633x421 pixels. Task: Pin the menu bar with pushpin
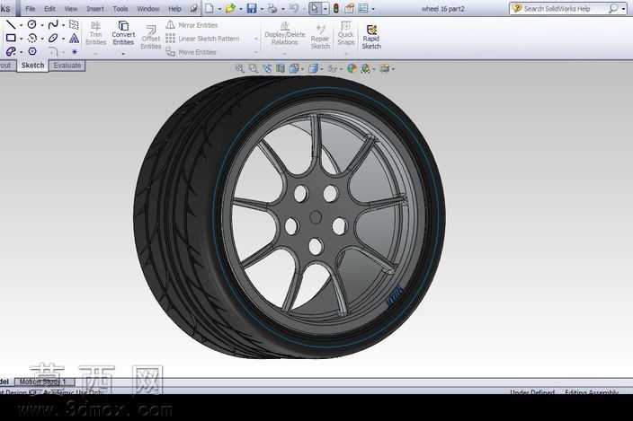tap(194, 8)
